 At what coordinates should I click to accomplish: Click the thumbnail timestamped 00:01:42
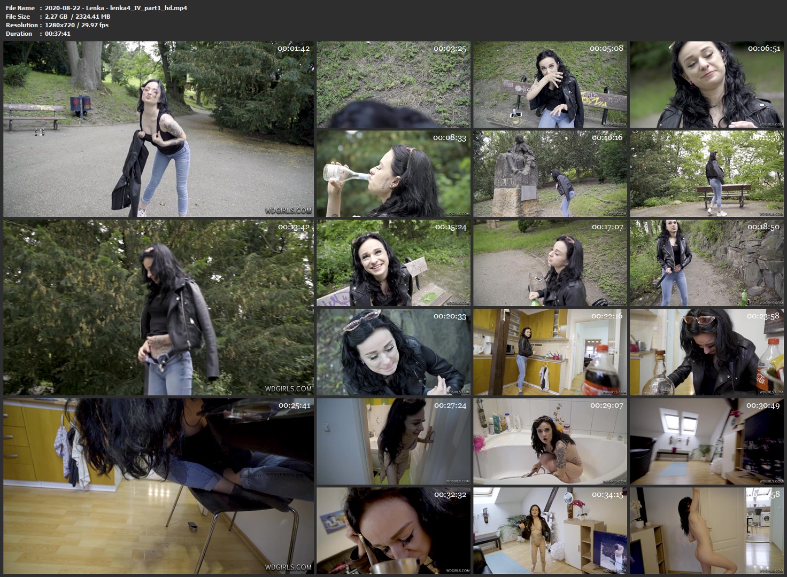coord(158,129)
